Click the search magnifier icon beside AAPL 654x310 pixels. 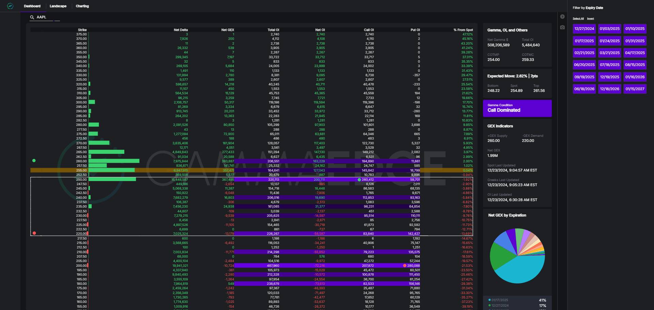(x=32, y=17)
